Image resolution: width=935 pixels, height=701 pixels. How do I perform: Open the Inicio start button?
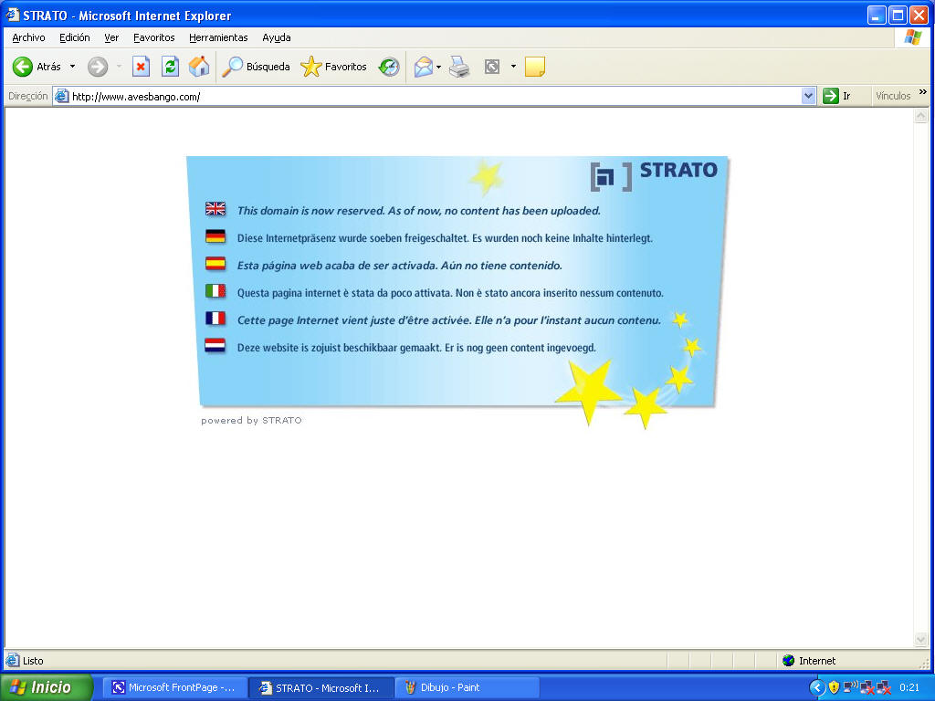tap(46, 687)
